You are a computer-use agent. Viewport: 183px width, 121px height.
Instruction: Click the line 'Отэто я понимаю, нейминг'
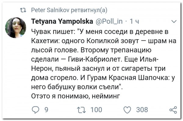tap(76, 96)
